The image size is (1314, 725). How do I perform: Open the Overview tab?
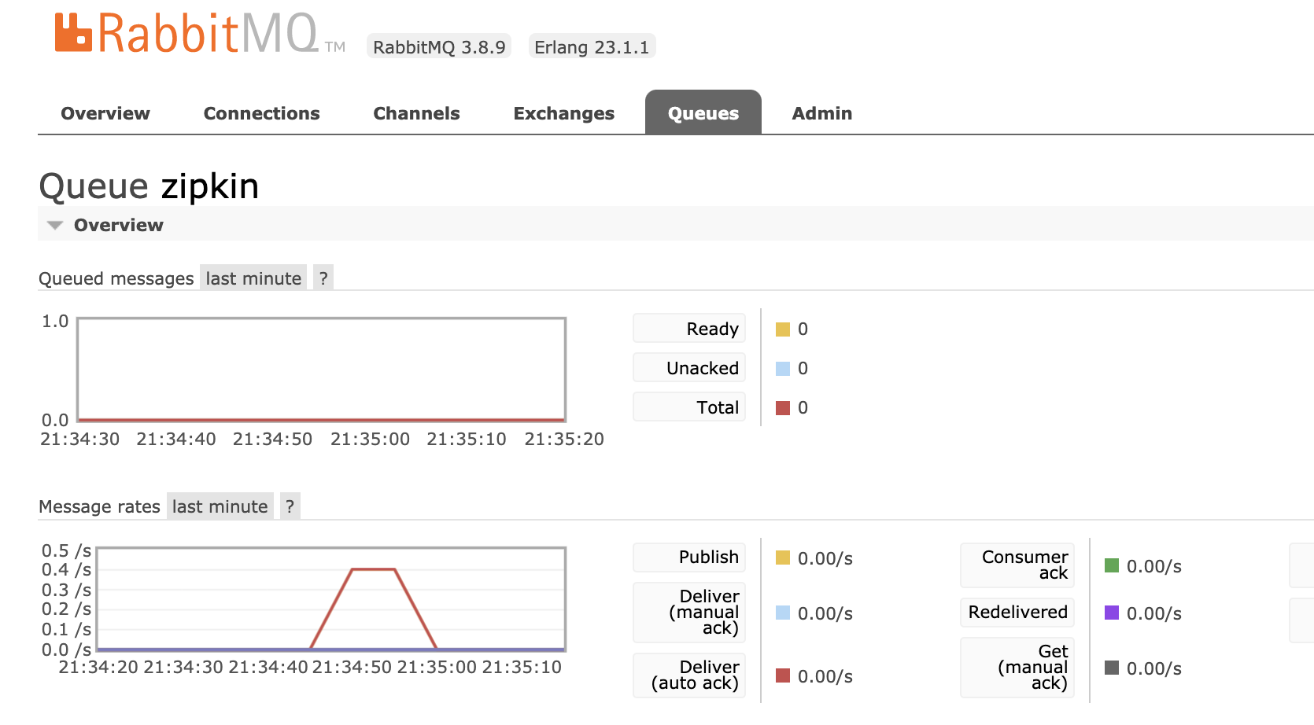click(x=105, y=113)
